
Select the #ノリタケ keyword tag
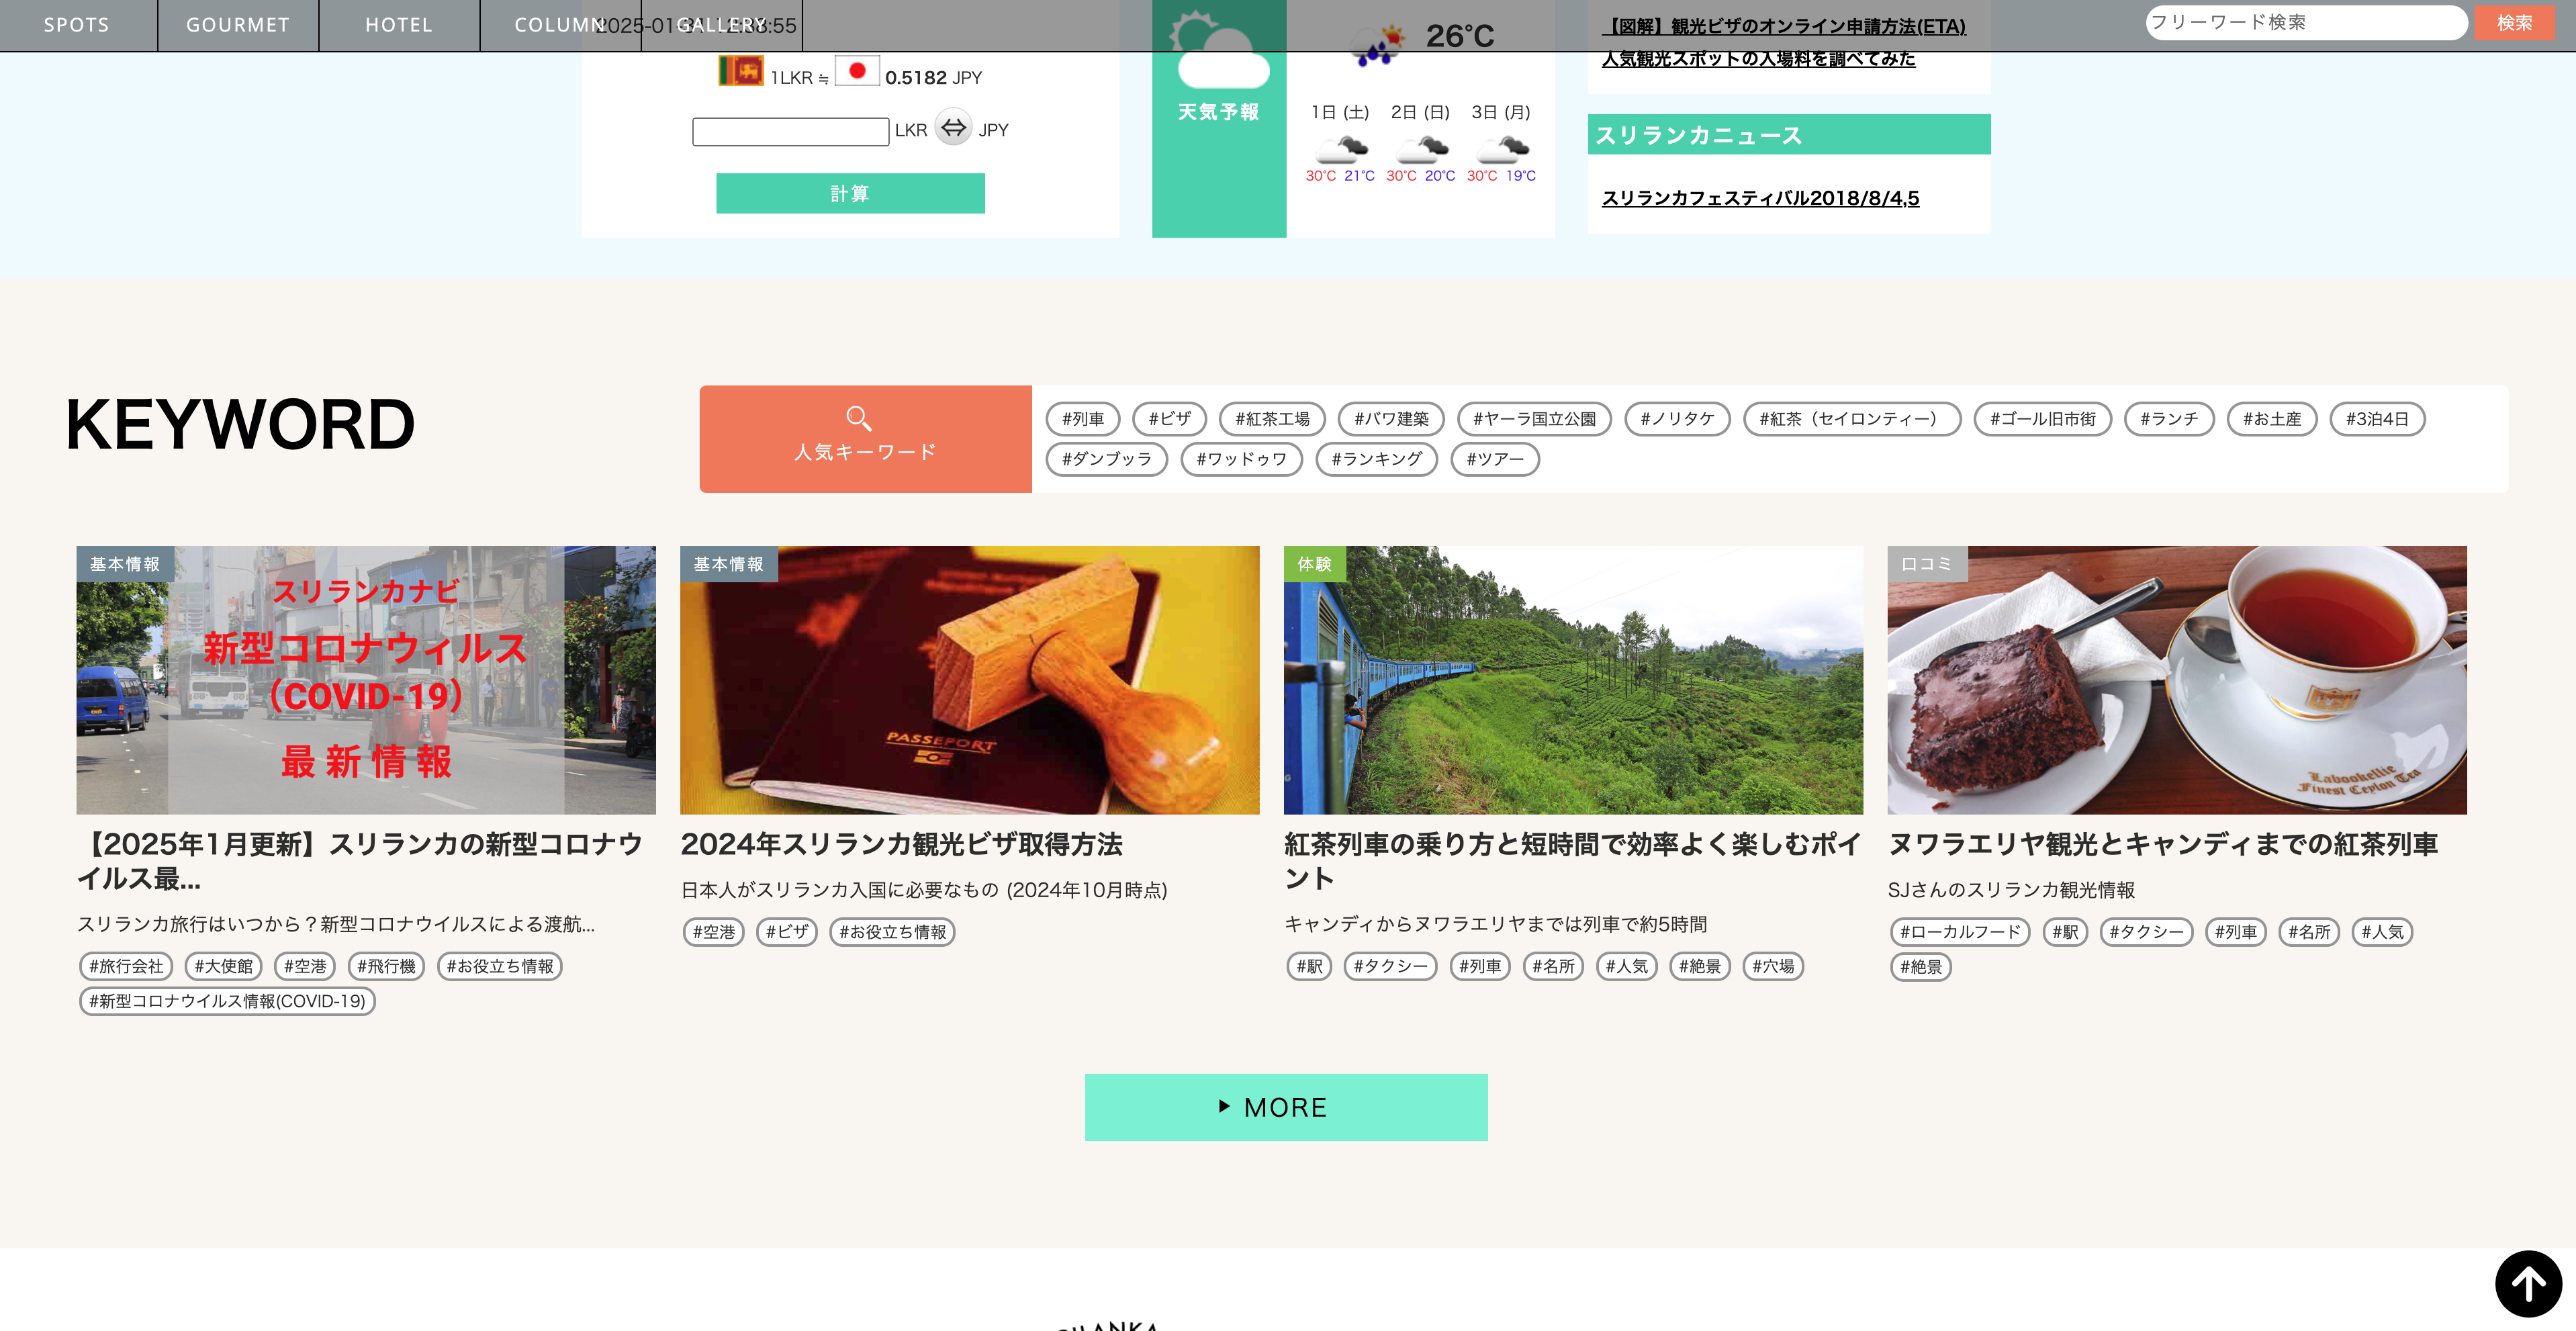click(1677, 419)
